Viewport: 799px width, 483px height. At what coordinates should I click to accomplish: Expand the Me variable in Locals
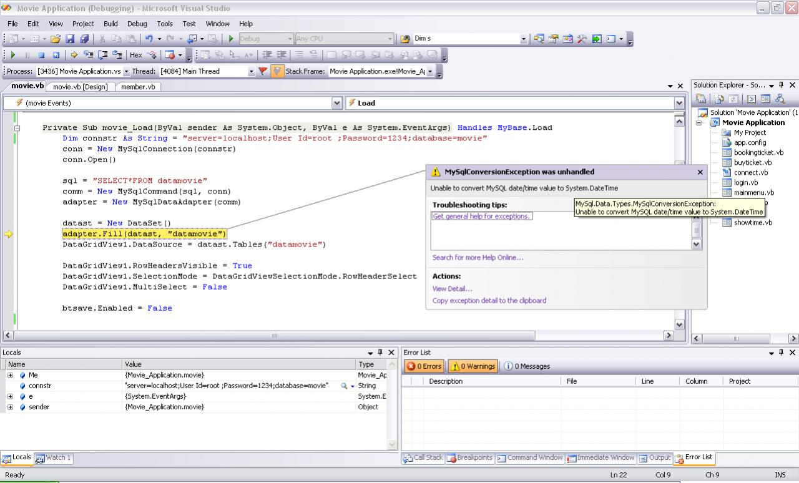point(10,375)
